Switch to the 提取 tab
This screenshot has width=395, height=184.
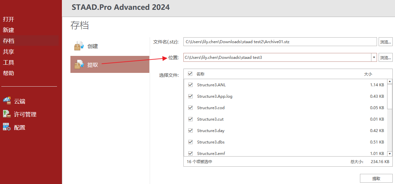(110, 64)
